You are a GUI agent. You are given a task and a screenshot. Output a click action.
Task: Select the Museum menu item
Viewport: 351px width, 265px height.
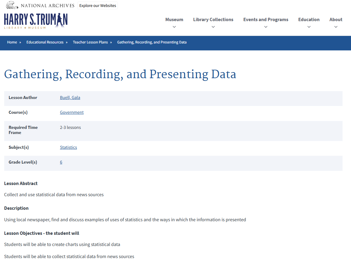[174, 19]
